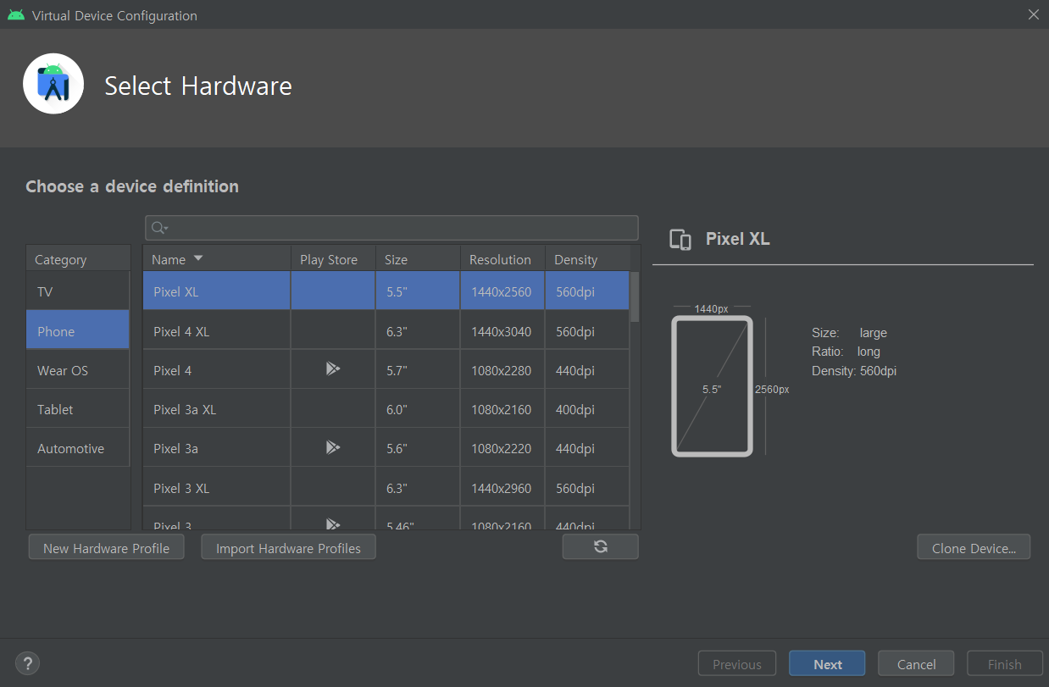This screenshot has width=1049, height=687.
Task: Click the 5.7" size cell
Action: click(x=418, y=370)
